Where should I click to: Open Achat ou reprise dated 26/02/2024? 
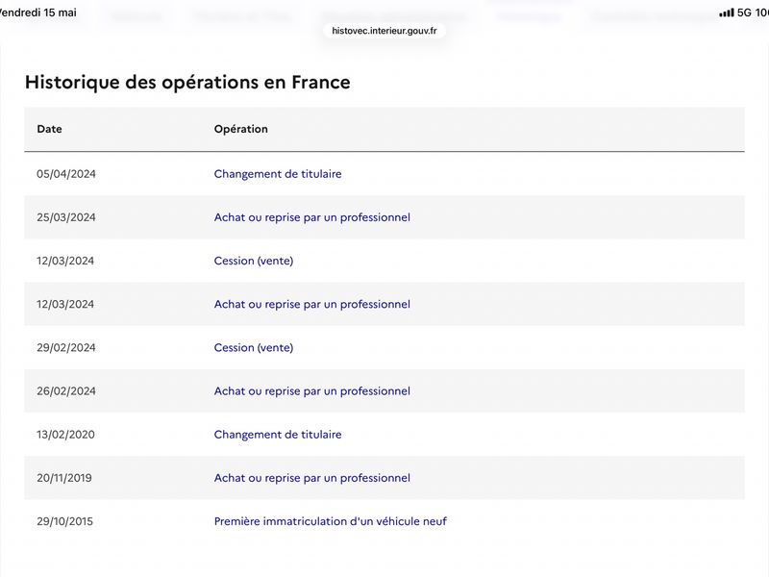pos(311,391)
